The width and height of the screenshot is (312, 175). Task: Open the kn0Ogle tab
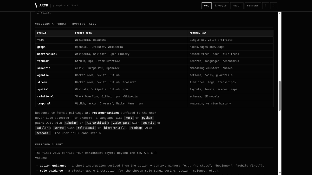(x=221, y=6)
